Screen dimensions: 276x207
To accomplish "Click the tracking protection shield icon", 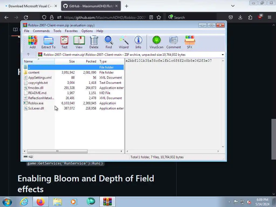I will (44, 17).
